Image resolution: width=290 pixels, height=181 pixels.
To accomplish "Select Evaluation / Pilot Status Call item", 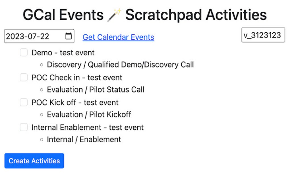I will (x=96, y=90).
